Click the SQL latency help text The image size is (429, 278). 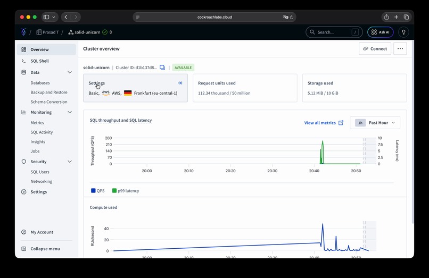pos(141,120)
